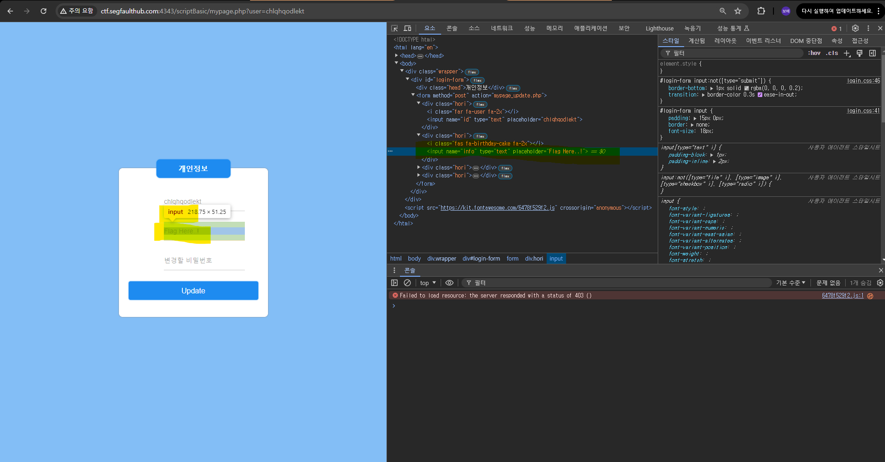Click the head ellipsis expand badge

tap(420, 56)
